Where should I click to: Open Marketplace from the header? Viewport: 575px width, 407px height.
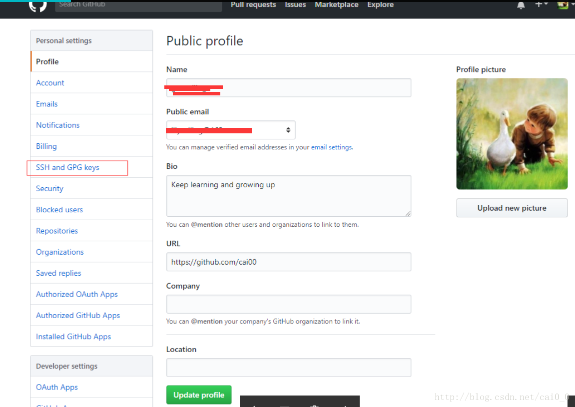pyautogui.click(x=336, y=5)
